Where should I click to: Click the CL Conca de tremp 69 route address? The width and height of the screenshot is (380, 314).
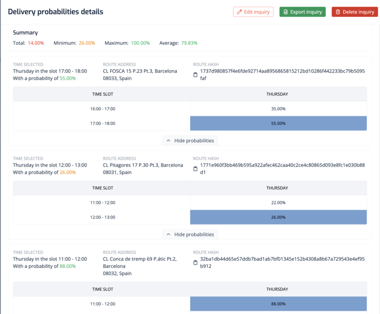pos(140,266)
